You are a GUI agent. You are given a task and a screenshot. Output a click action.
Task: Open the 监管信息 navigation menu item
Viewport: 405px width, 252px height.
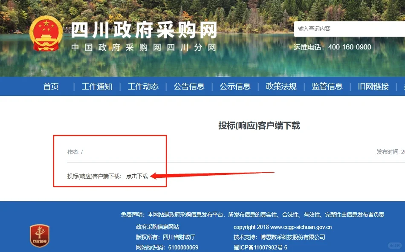click(327, 86)
